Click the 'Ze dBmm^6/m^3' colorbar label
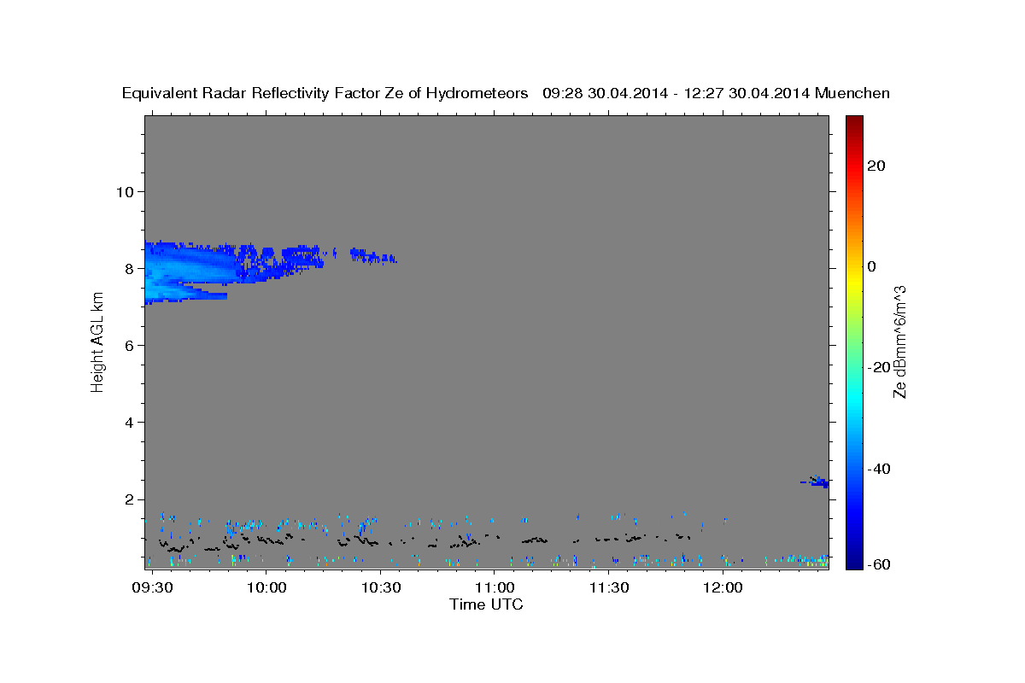This screenshot has width=1025, height=683. point(900,341)
